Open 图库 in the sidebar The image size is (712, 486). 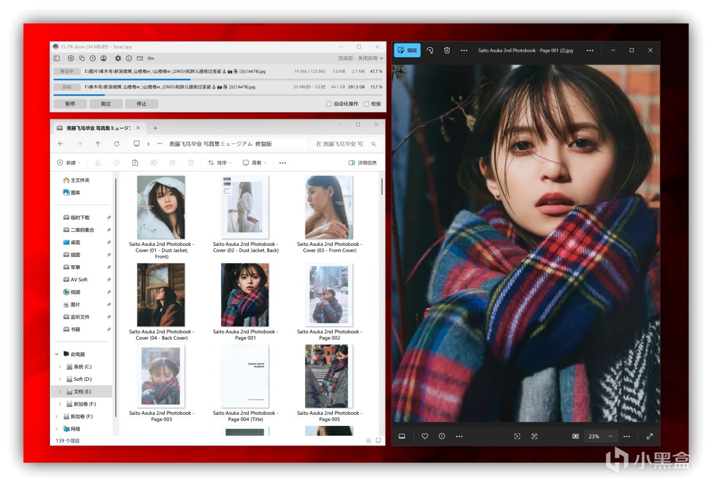(x=72, y=192)
